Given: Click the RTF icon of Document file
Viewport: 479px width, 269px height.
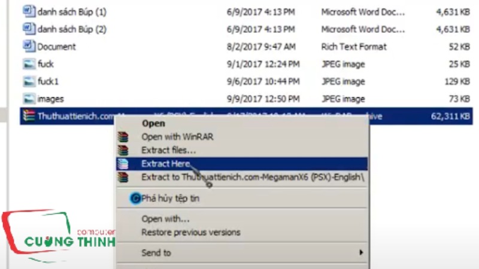Looking at the screenshot, I should [x=29, y=47].
